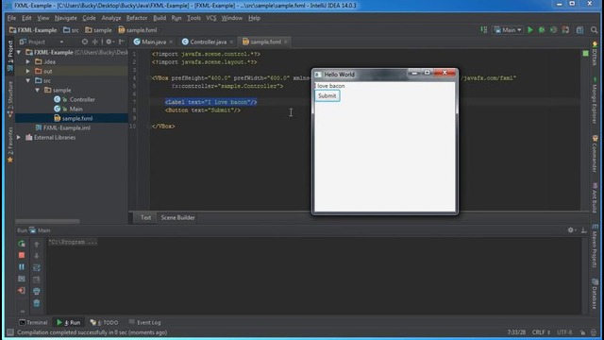Open the File menu
Screen dimensions: 604x340
click(11, 18)
